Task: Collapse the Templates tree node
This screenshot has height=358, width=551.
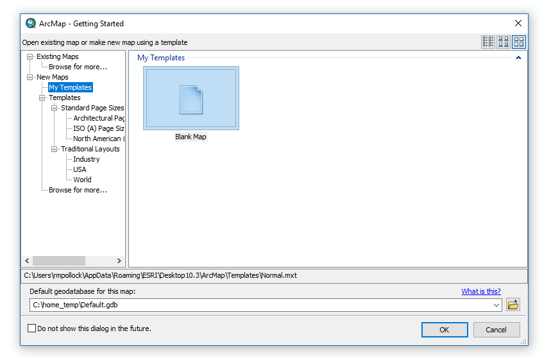Action: [42, 98]
